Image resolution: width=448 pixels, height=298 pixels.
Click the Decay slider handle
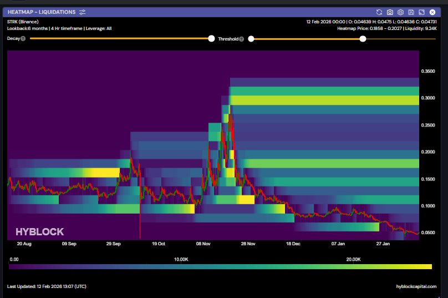(x=211, y=38)
